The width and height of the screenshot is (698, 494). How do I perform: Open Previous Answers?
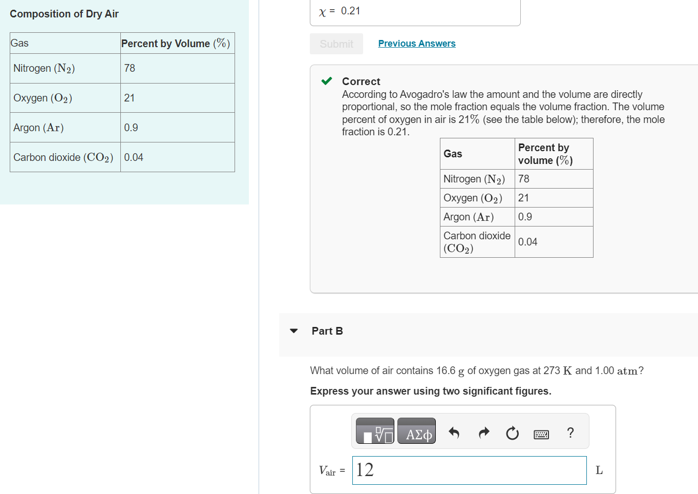(416, 44)
